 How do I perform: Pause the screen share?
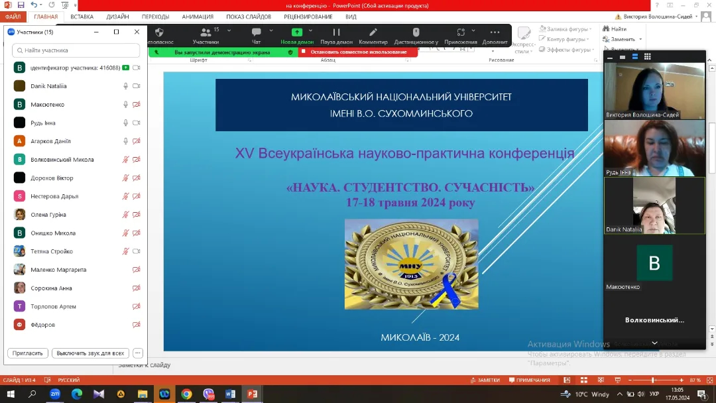tap(336, 32)
